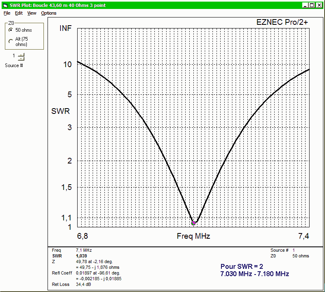
Task: Click the Z0 value '50 ohms' in info panel
Action: pyautogui.click(x=301, y=256)
